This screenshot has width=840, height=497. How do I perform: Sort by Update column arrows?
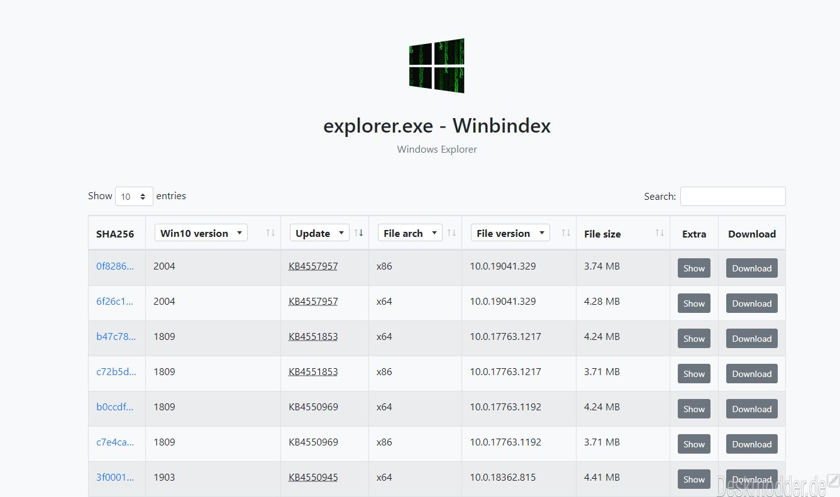[358, 233]
